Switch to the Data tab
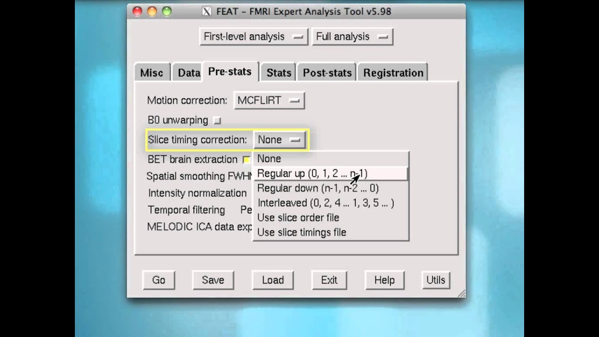The height and width of the screenshot is (337, 599). (x=188, y=73)
